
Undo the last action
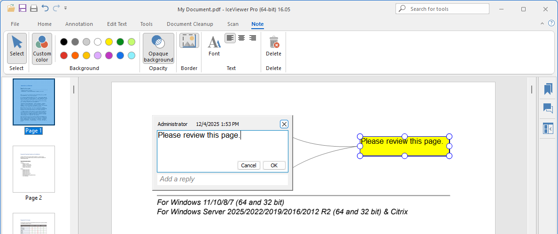[45, 8]
